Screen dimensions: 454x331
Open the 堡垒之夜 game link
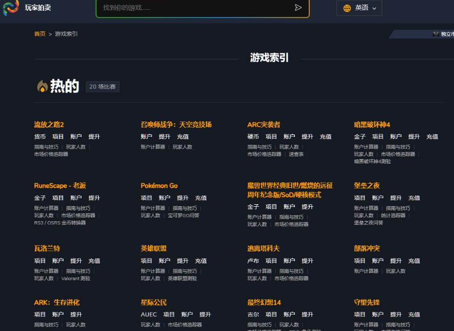tap(367, 186)
